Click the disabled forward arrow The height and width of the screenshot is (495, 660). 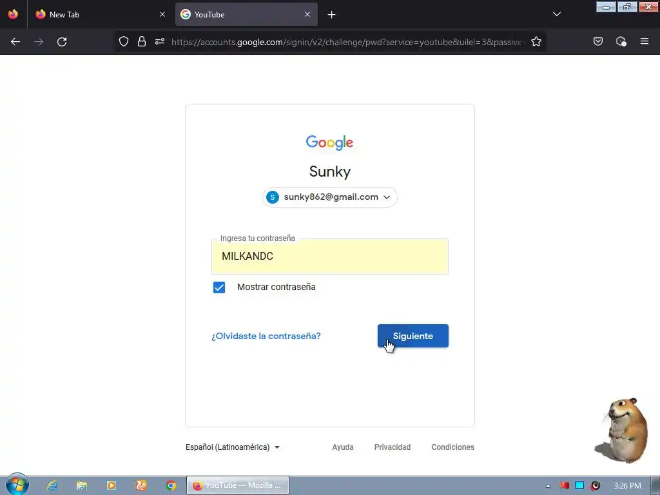click(39, 42)
